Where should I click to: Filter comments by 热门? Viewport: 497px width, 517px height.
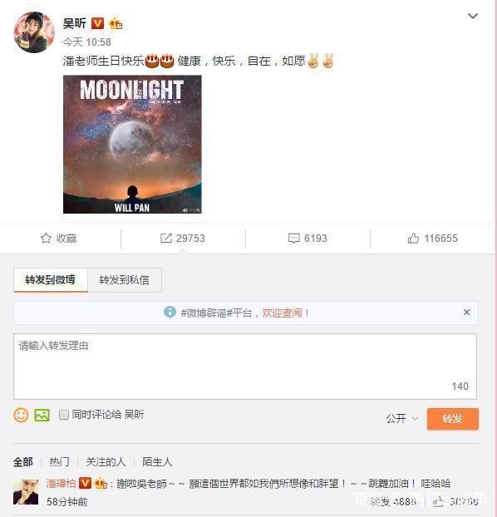(x=59, y=462)
